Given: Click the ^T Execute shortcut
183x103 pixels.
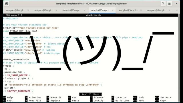Looking at the screenshot, I should 97,97.
